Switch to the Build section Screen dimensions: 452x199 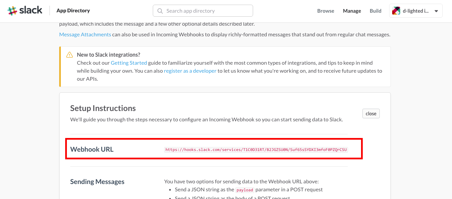(375, 11)
